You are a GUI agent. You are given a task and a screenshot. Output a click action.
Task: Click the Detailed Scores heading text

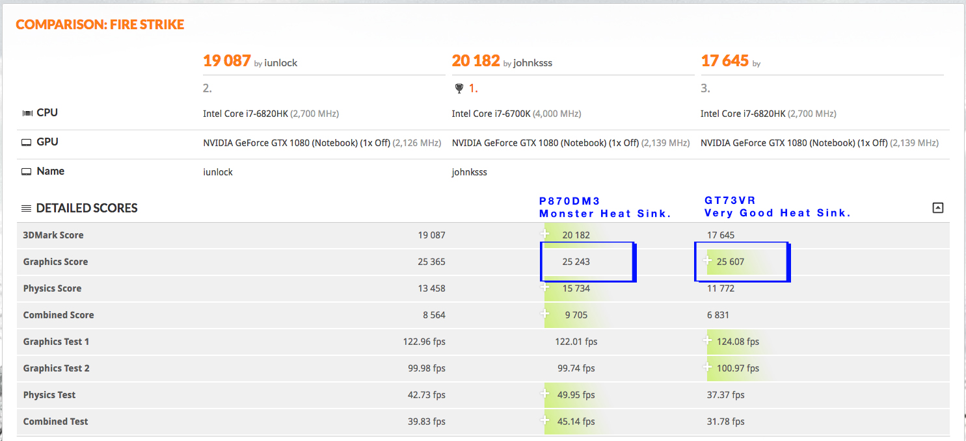point(87,208)
